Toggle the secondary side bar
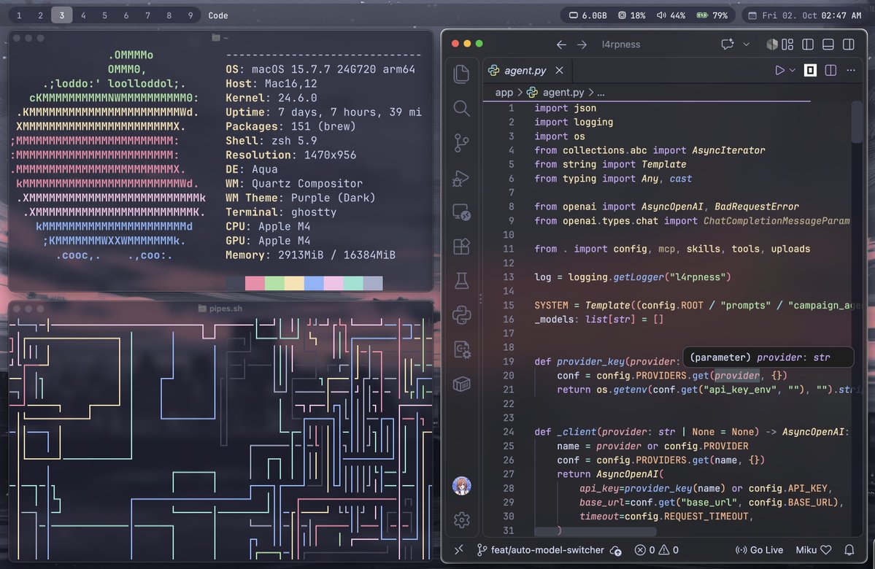 848,44
